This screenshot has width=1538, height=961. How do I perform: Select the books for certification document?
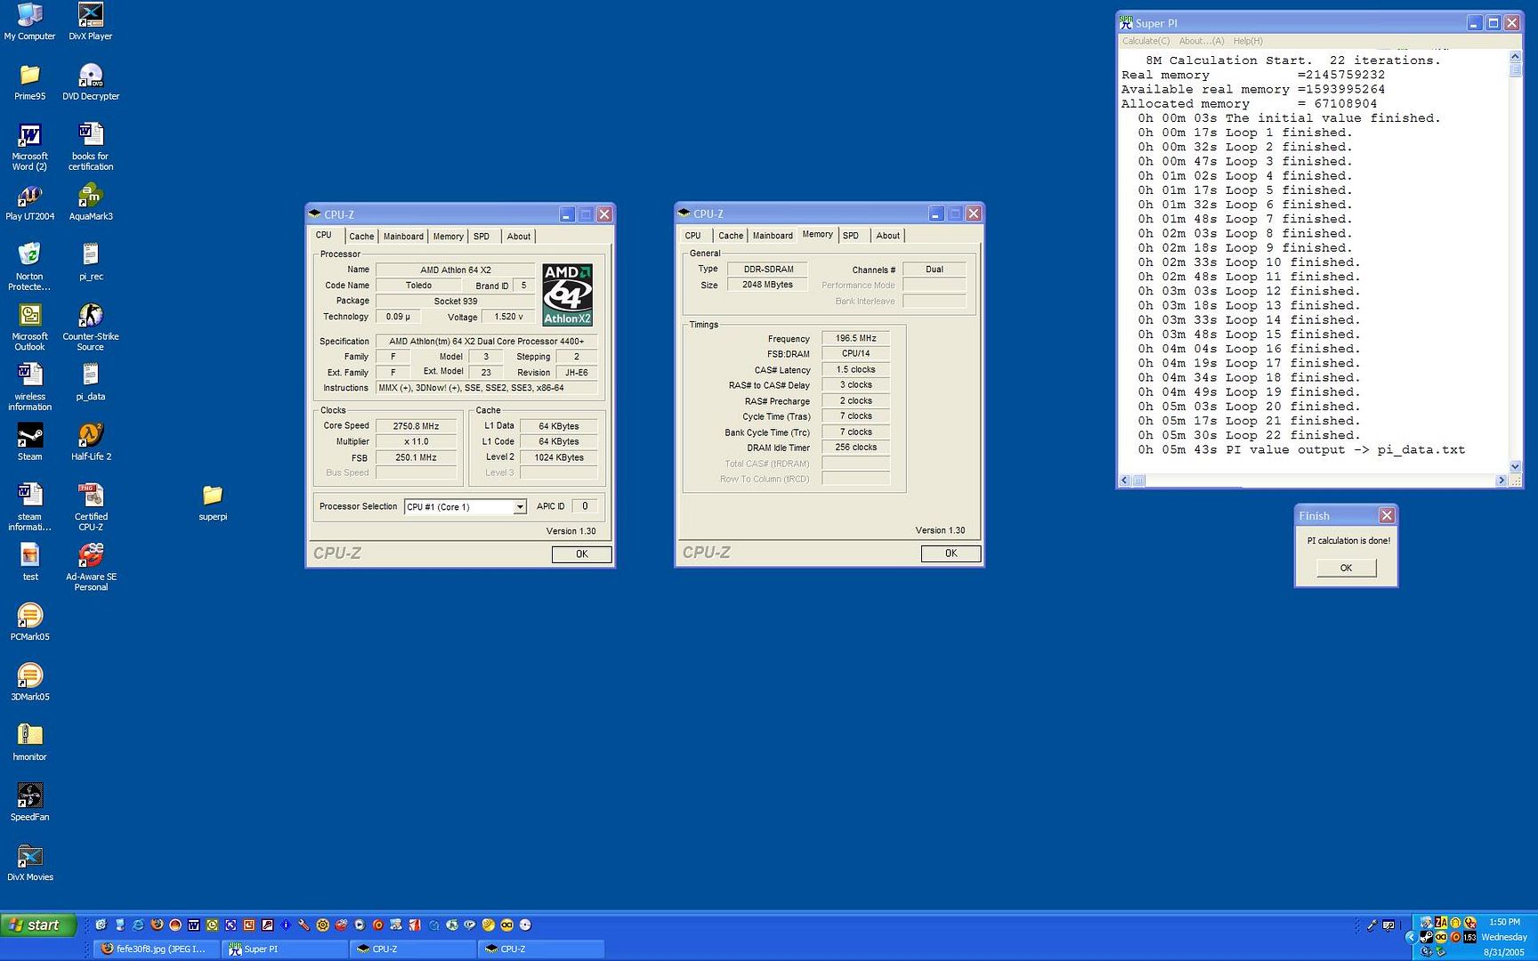click(91, 147)
